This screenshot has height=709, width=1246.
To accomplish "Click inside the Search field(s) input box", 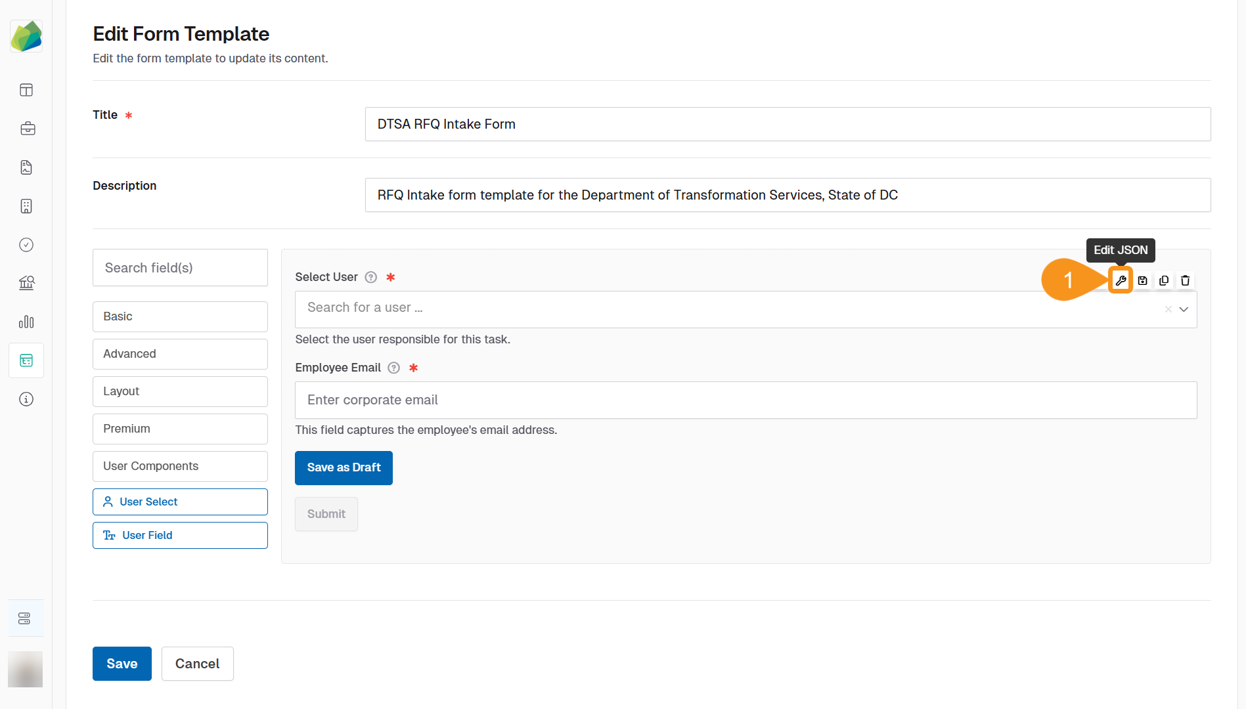I will (179, 267).
